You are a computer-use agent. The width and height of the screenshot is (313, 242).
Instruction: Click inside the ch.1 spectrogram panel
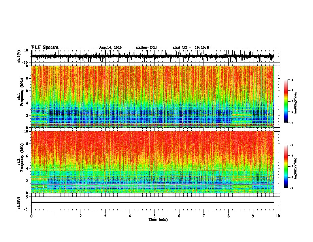coord(152,96)
